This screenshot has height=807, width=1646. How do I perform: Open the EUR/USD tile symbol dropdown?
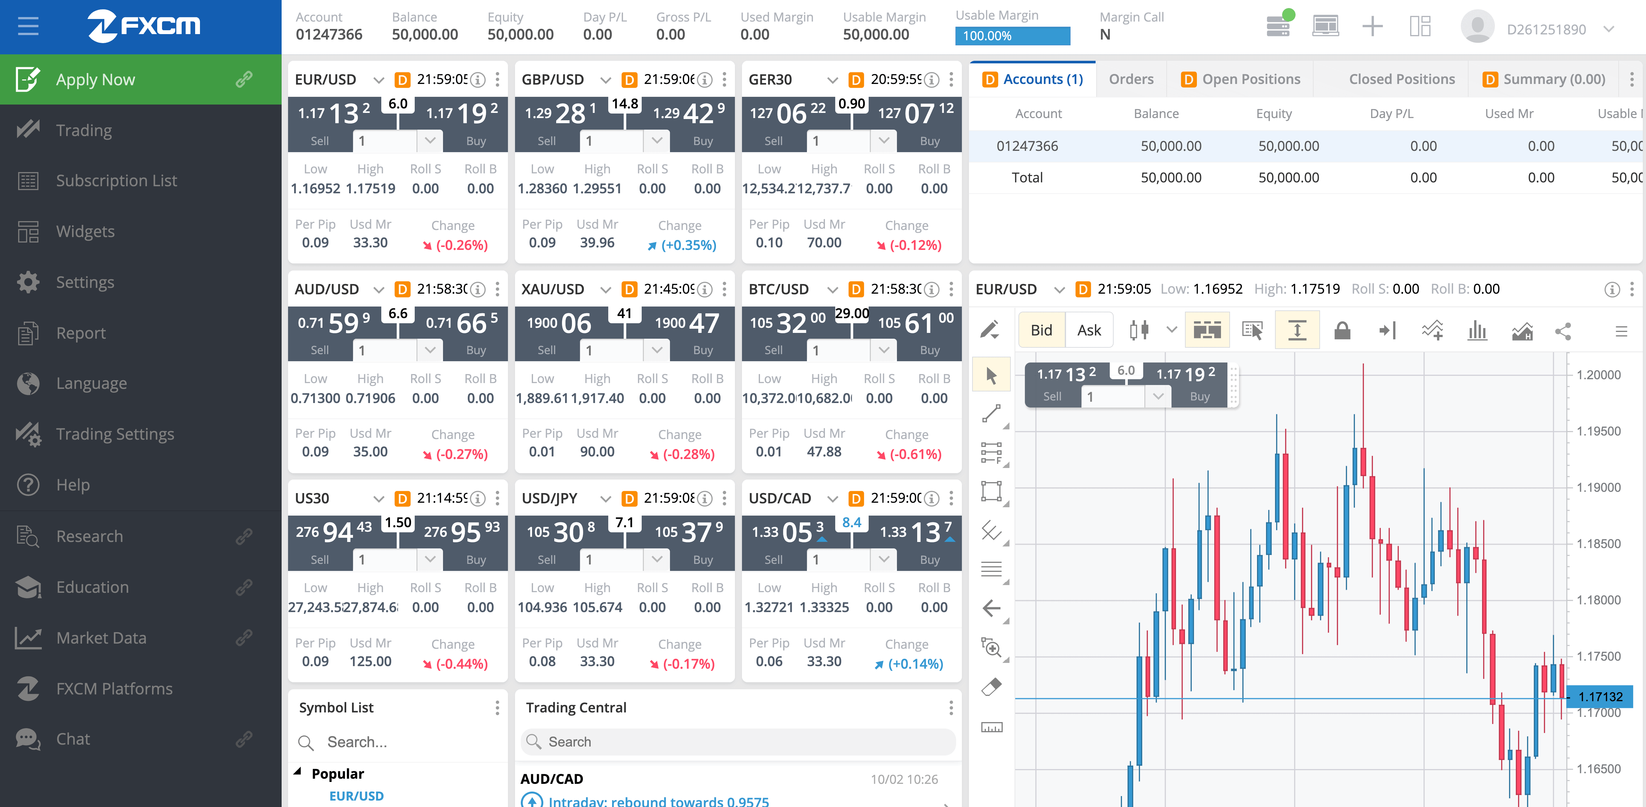(378, 80)
